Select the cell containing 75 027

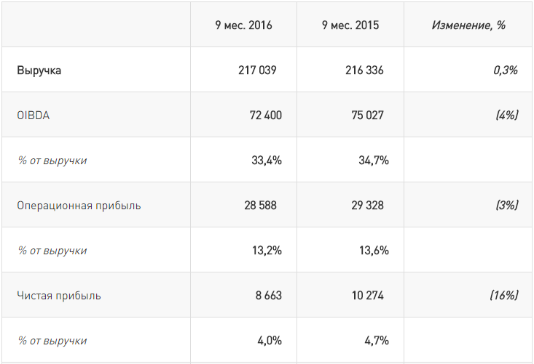[x=369, y=116]
